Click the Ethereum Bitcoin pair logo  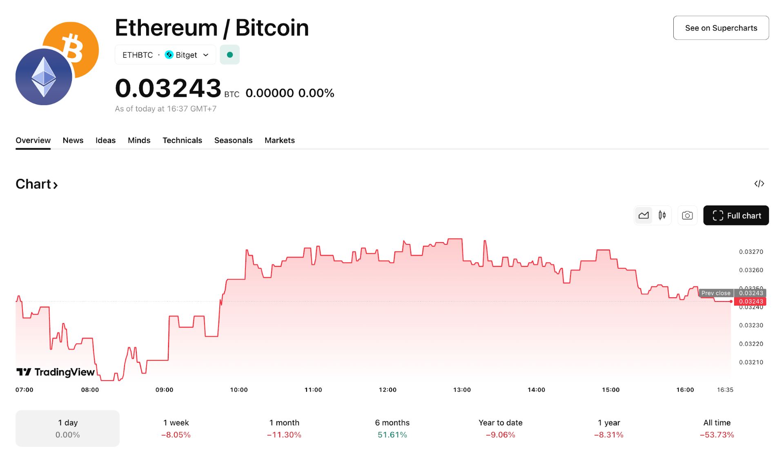(x=57, y=63)
